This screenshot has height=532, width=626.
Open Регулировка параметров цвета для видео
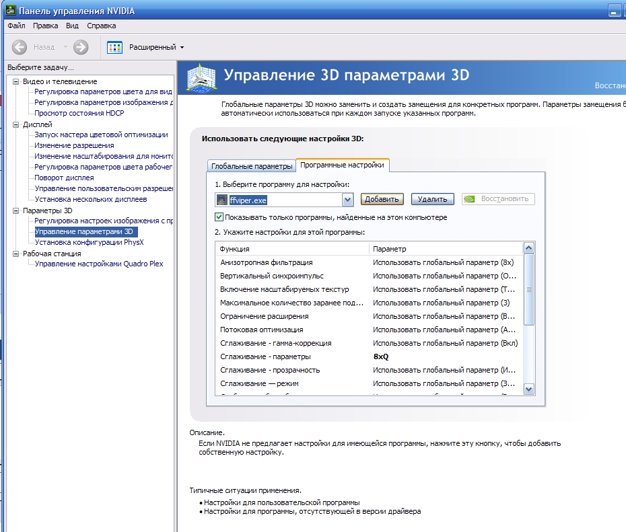(x=103, y=91)
